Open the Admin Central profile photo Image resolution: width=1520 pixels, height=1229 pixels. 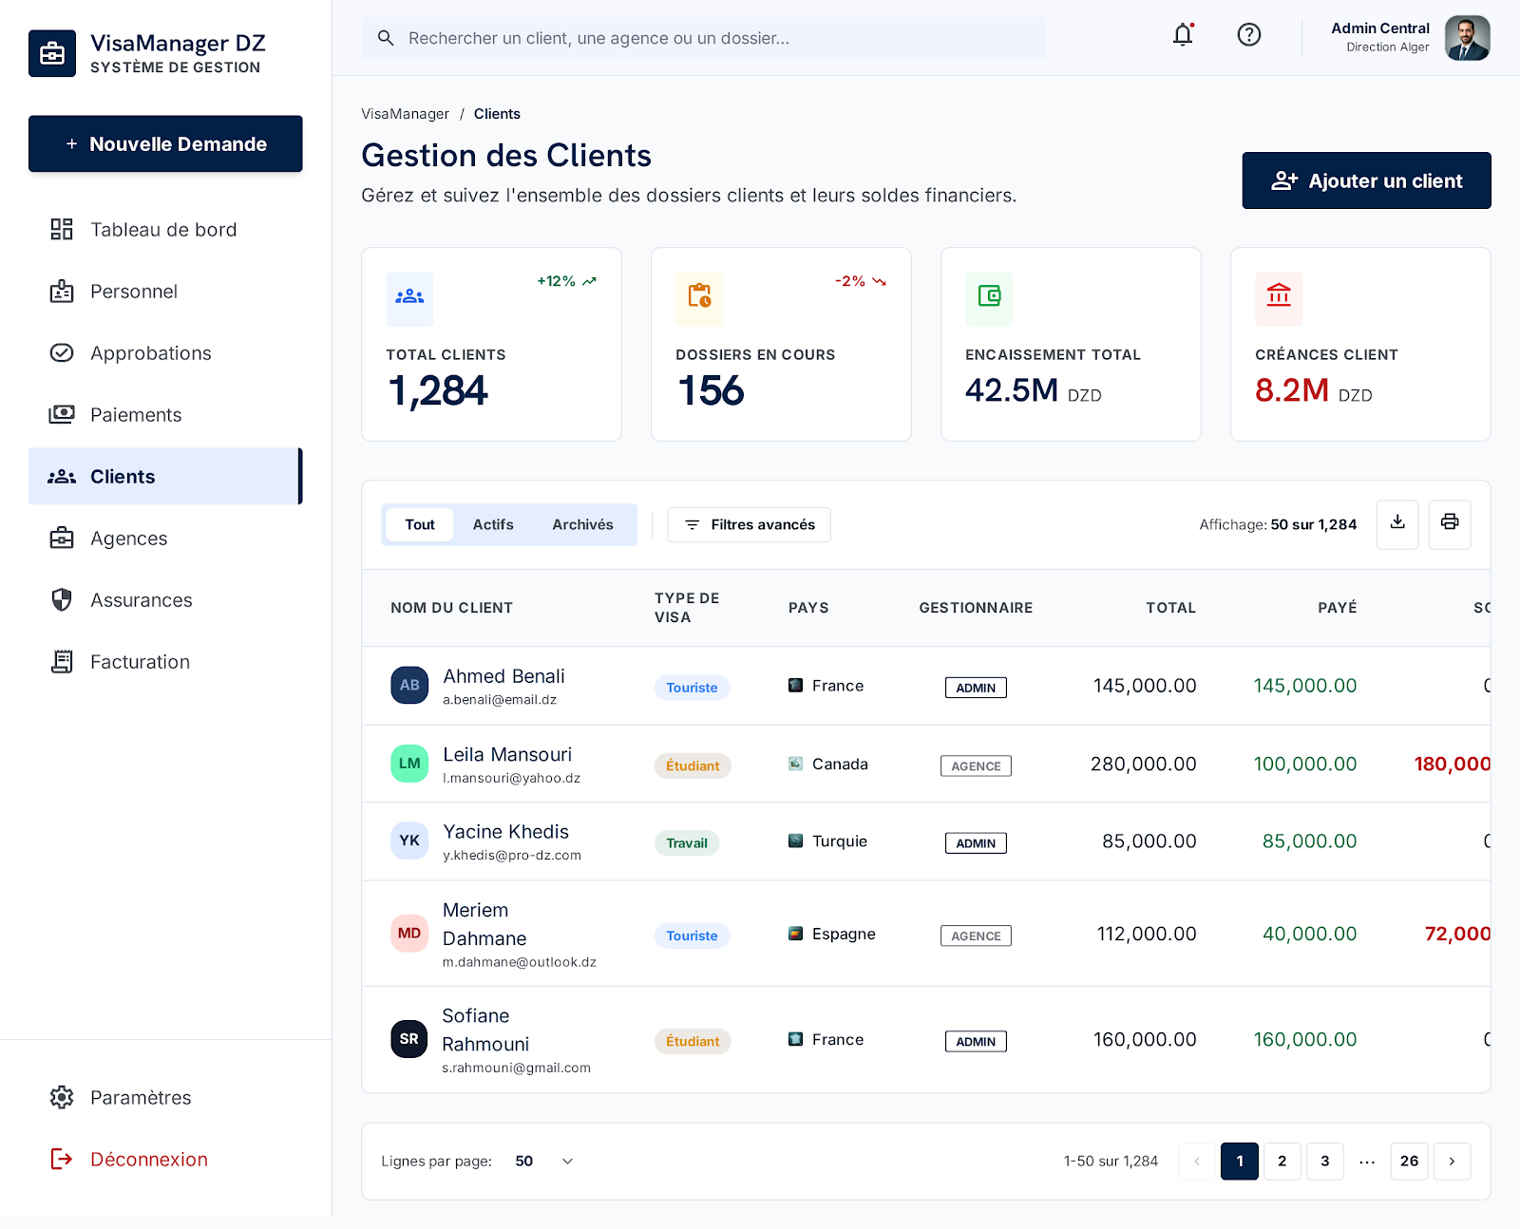point(1467,38)
